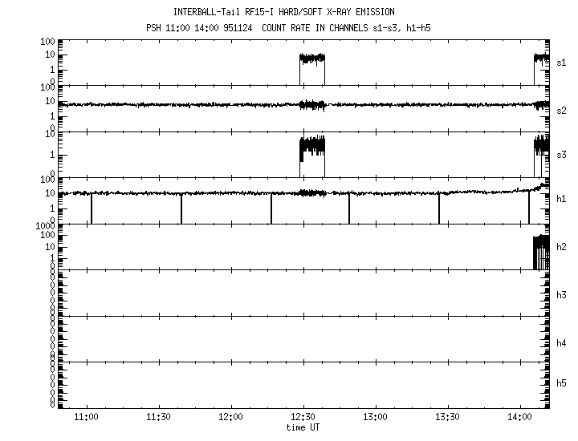Select the 13:30 time axis label
The width and height of the screenshot is (578, 441).
tap(447, 417)
